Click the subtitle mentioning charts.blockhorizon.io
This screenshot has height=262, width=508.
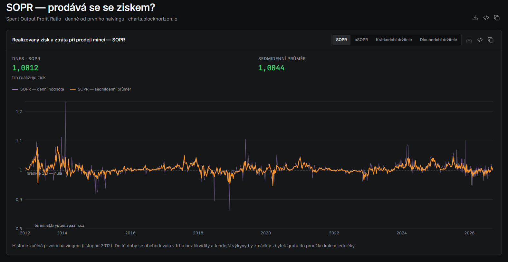pyautogui.click(x=91, y=19)
